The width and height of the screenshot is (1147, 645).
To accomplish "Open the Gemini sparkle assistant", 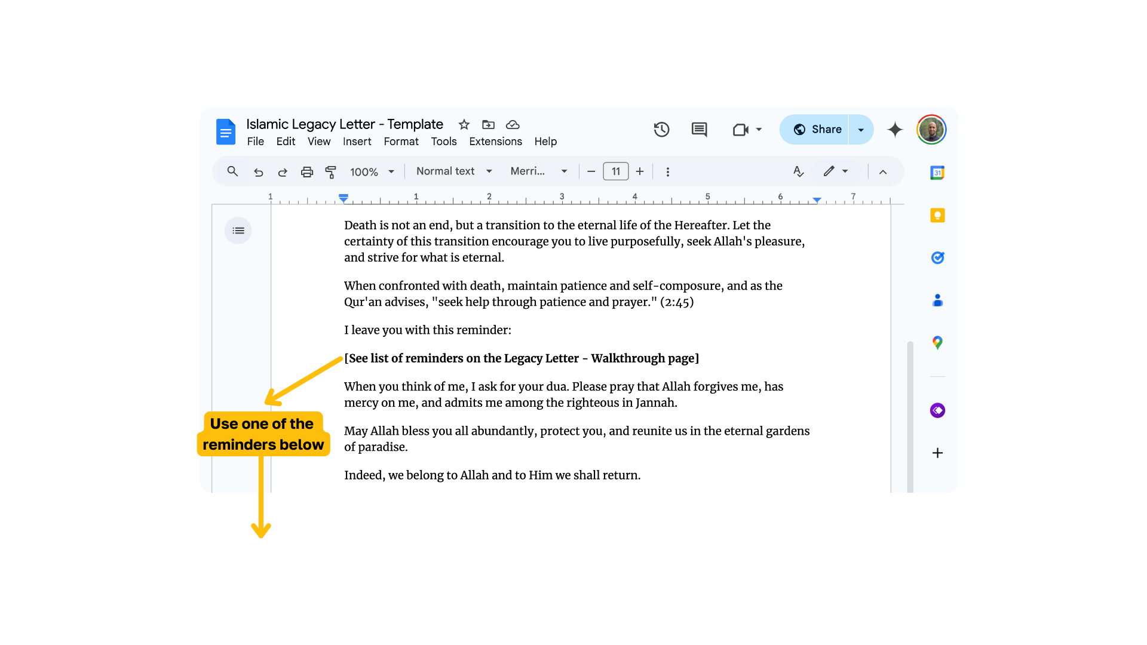I will [894, 130].
